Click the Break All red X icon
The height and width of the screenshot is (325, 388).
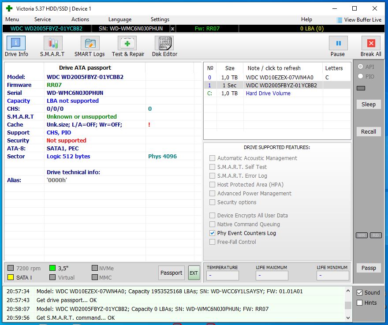(371, 43)
